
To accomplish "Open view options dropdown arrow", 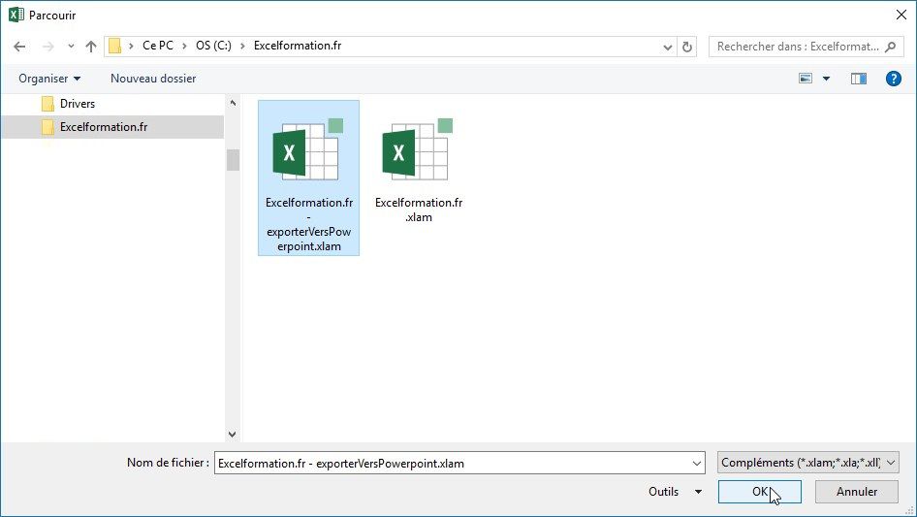I will coord(826,79).
